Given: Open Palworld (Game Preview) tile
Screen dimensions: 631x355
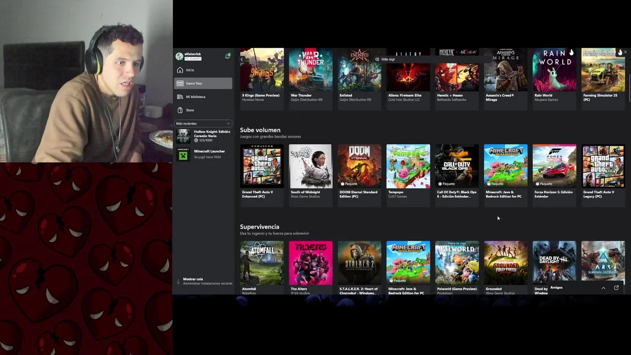Looking at the screenshot, I should tap(457, 268).
